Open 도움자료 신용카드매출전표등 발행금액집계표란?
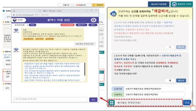This screenshot has height=111, width=196. pyautogui.click(x=148, y=89)
